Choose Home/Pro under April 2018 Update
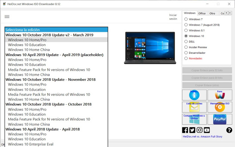 tap(56, 134)
